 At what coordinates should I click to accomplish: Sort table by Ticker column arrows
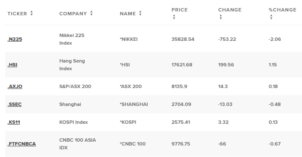(x=32, y=13)
